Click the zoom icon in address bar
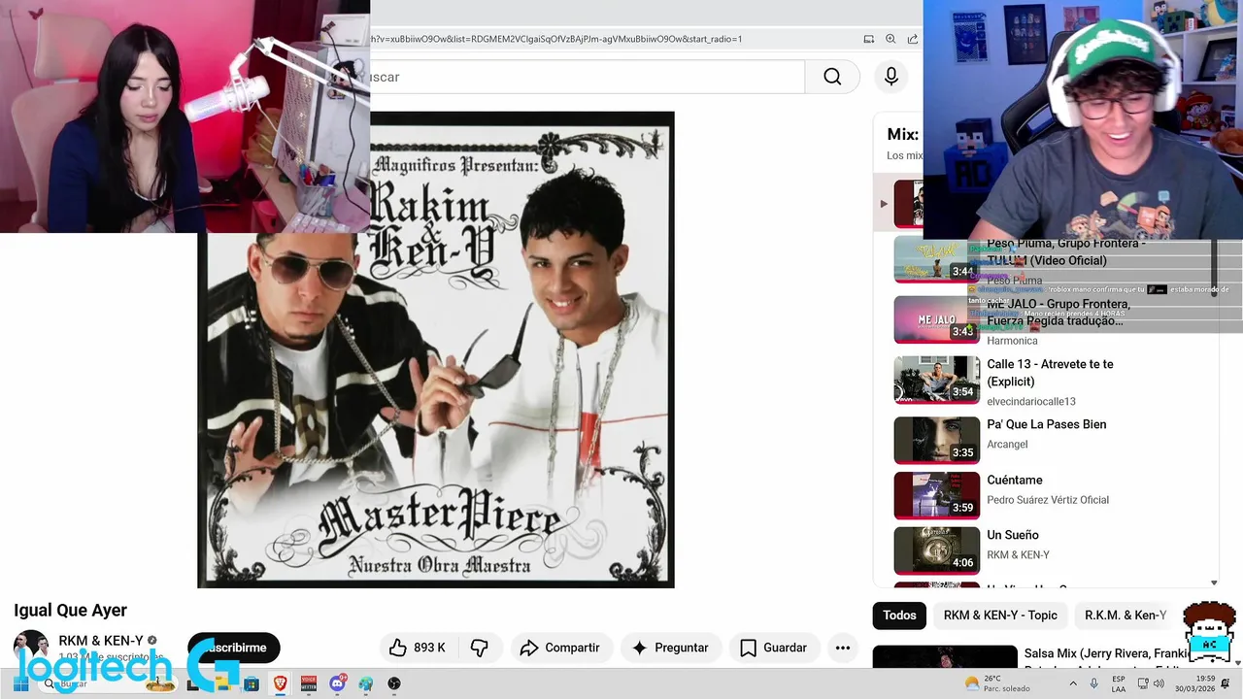 [x=890, y=39]
